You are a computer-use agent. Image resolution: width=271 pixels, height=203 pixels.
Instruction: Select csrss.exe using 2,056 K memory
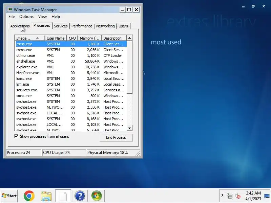coord(71,50)
